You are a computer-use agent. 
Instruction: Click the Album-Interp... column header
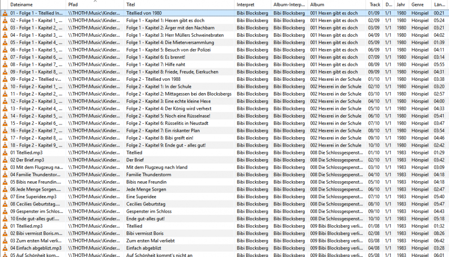click(x=289, y=4)
